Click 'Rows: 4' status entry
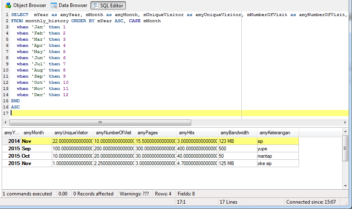 click(163, 193)
